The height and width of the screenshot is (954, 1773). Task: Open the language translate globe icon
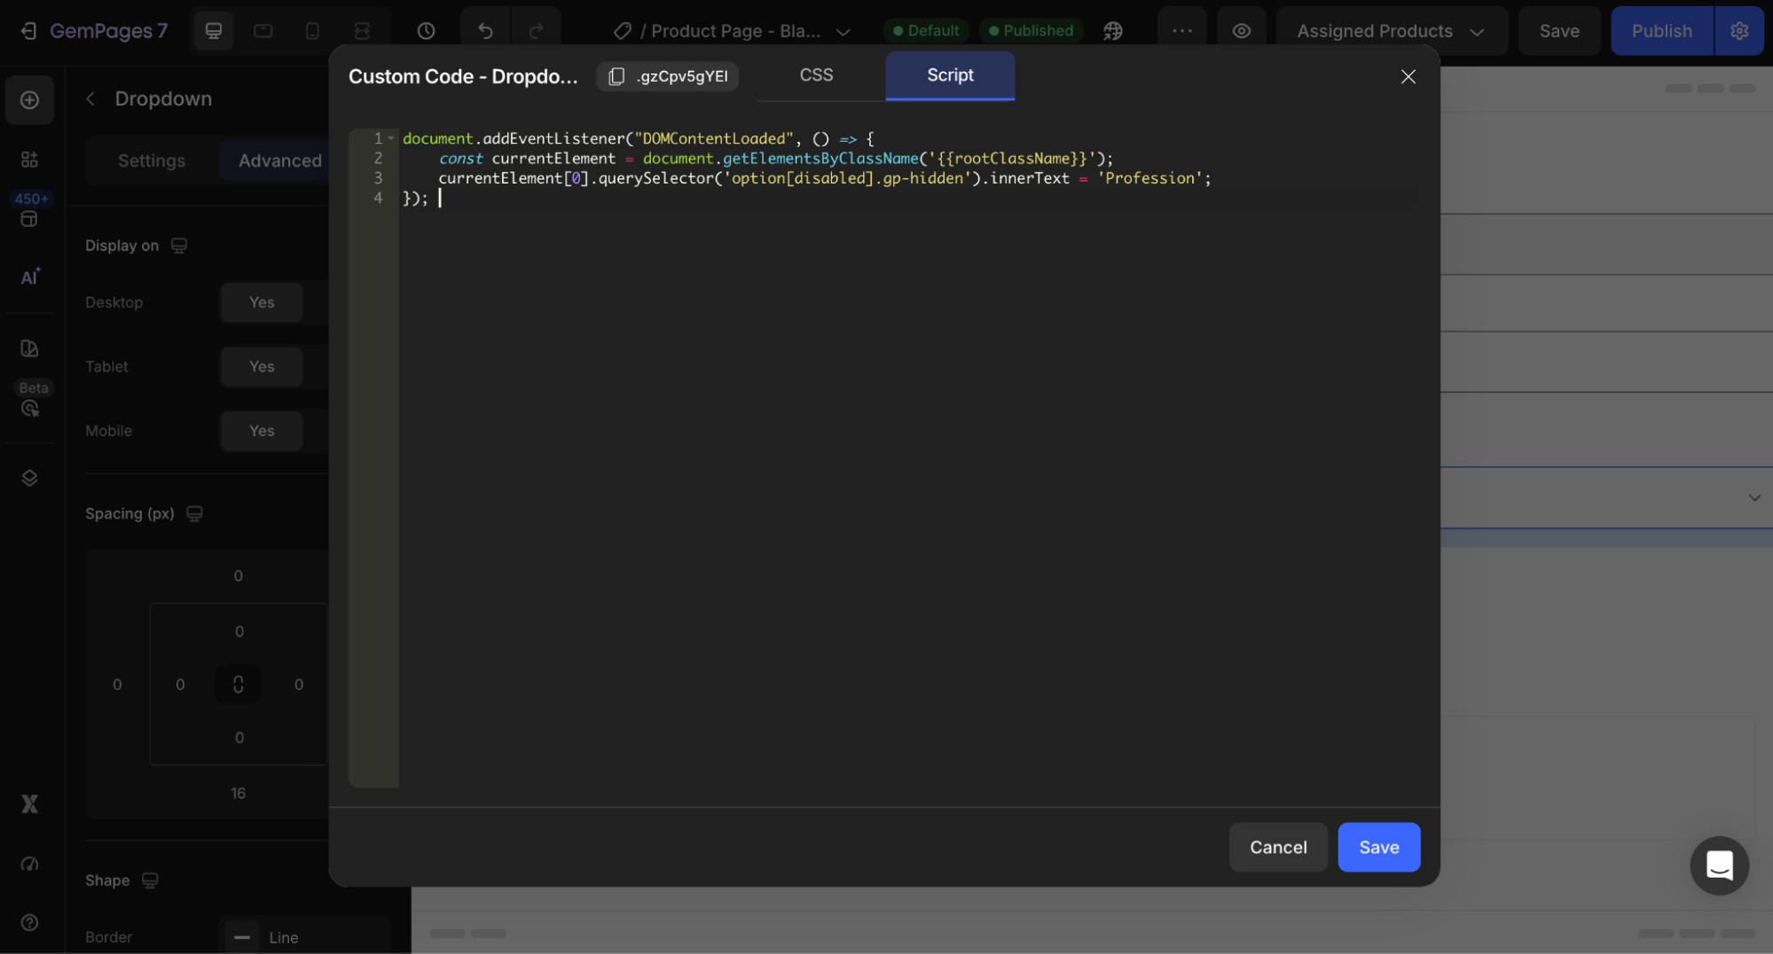tap(1113, 31)
